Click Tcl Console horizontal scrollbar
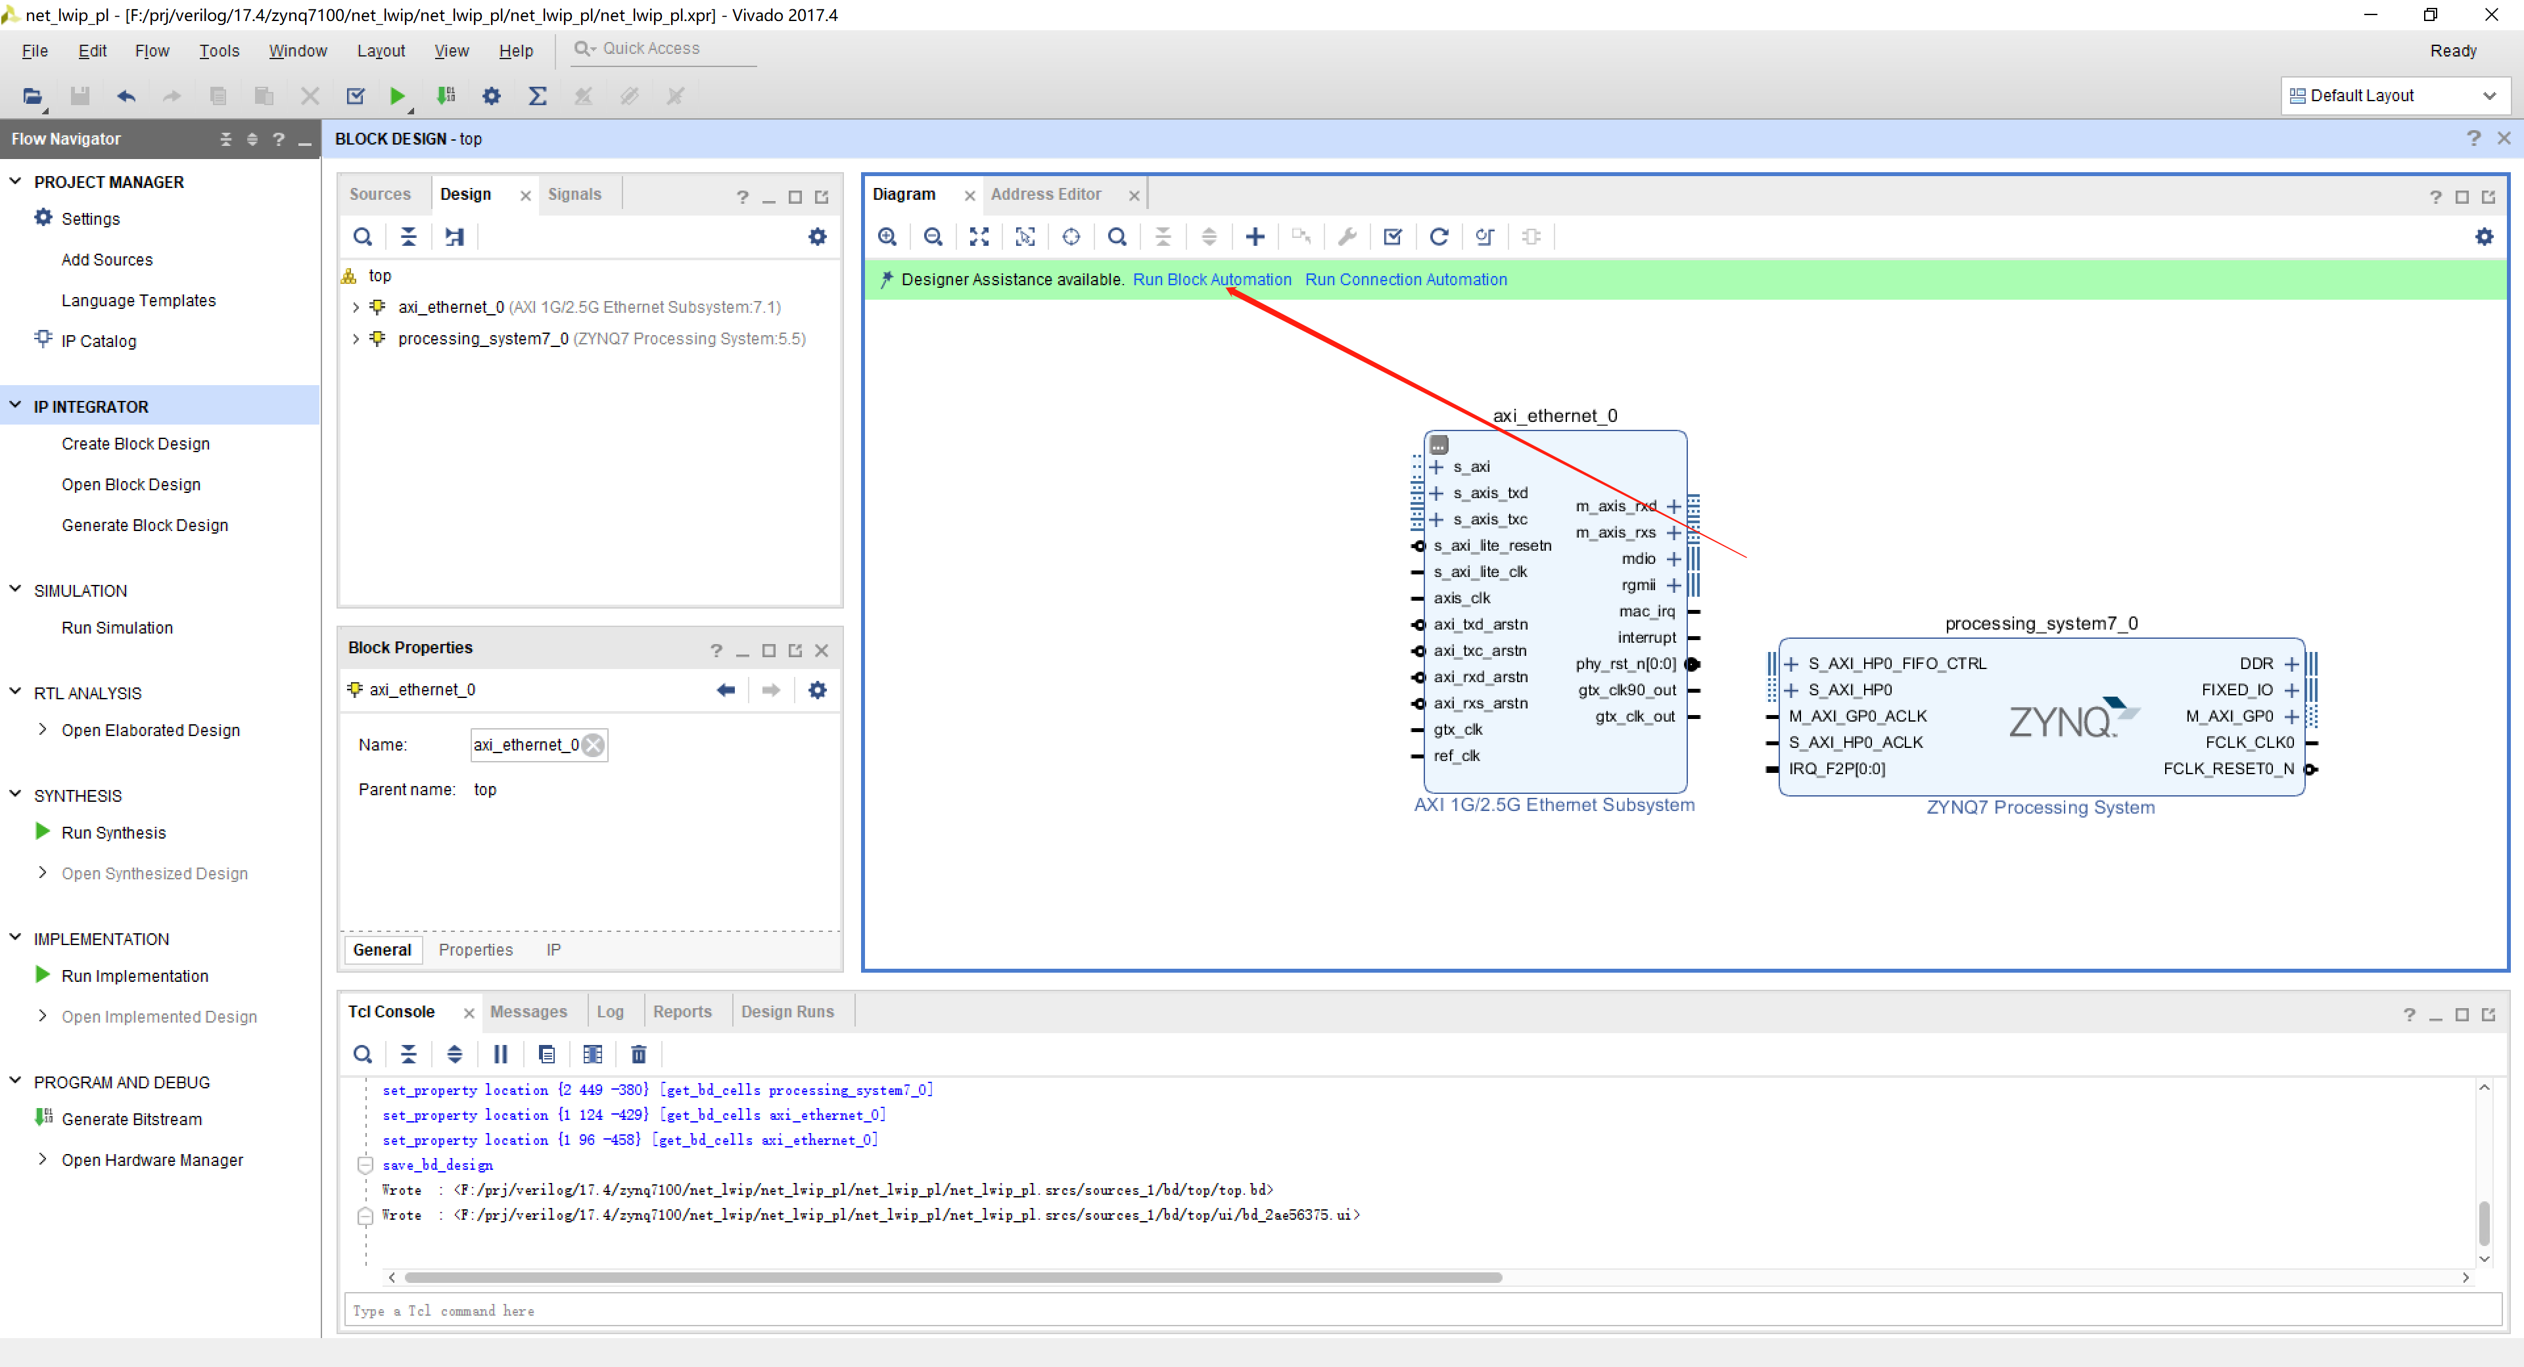The image size is (2524, 1367). pyautogui.click(x=952, y=1277)
